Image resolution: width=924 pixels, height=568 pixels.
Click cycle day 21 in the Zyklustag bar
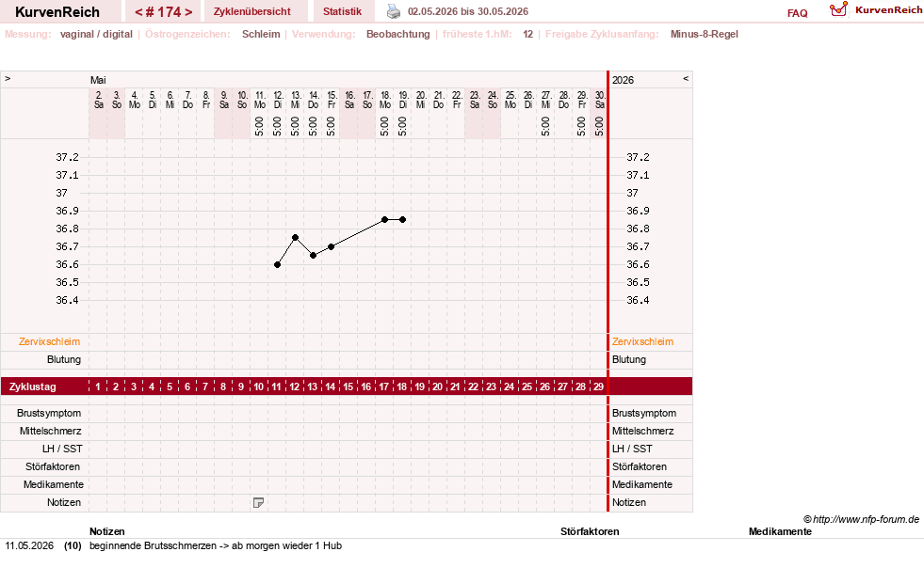click(455, 387)
